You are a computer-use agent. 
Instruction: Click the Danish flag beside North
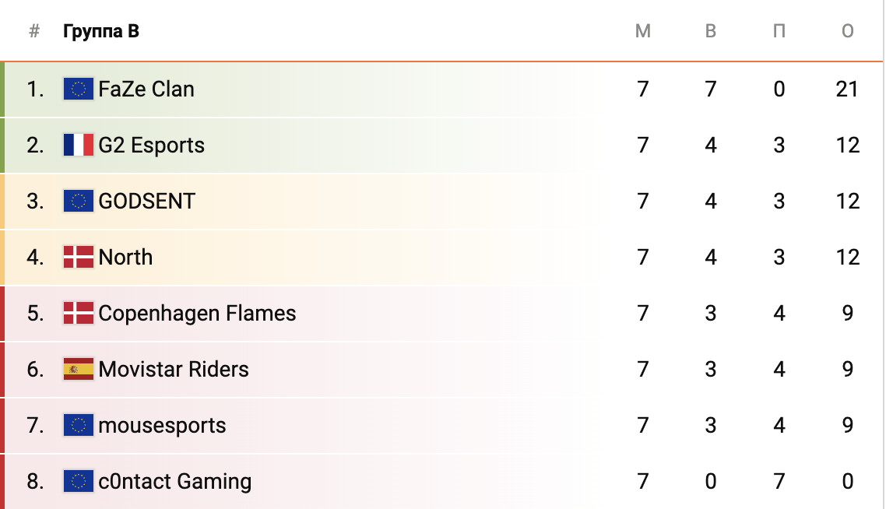pos(78,258)
